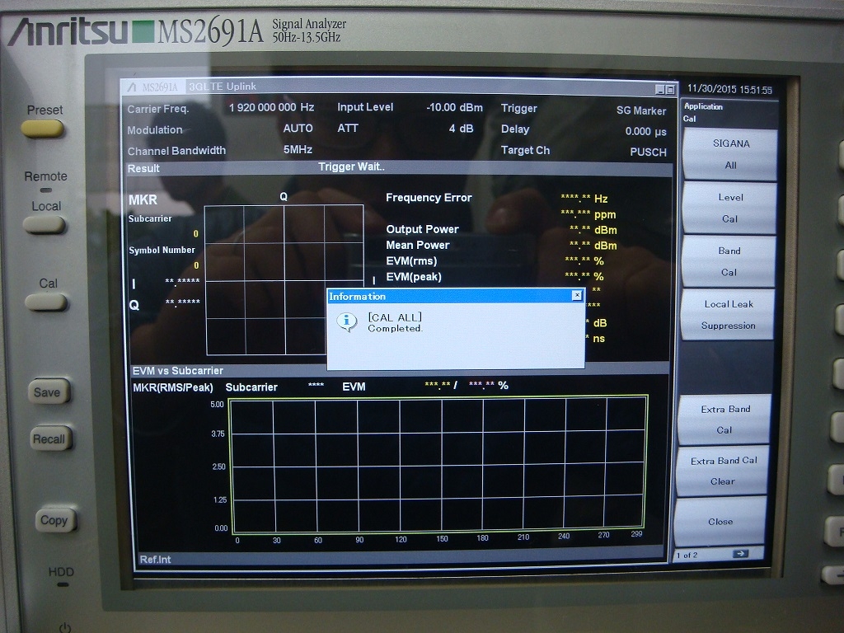Click inside the IQ constellation grid

[284, 280]
